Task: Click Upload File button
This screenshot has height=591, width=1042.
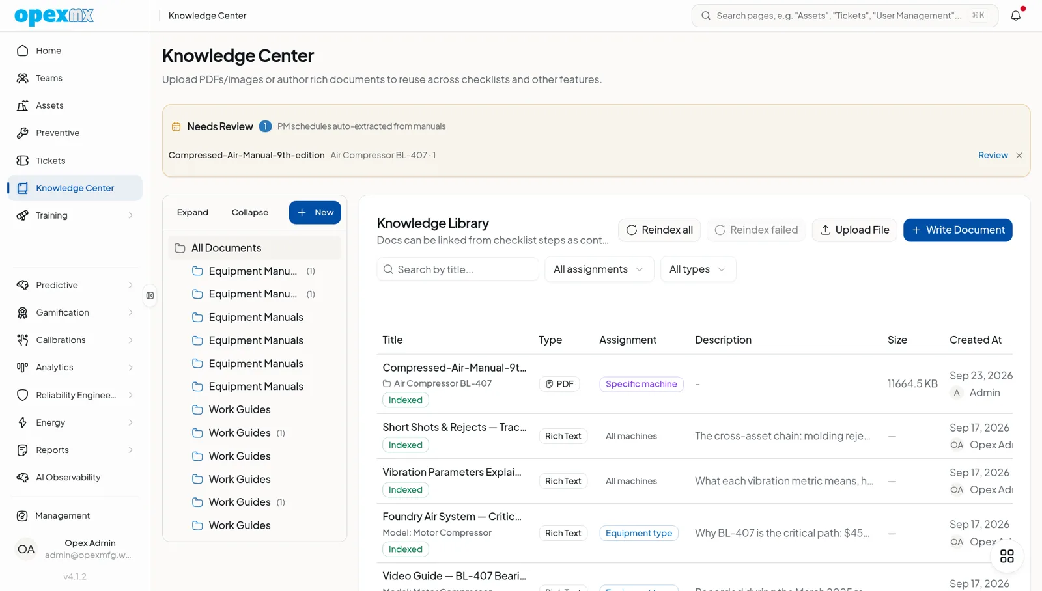Action: pos(854,230)
